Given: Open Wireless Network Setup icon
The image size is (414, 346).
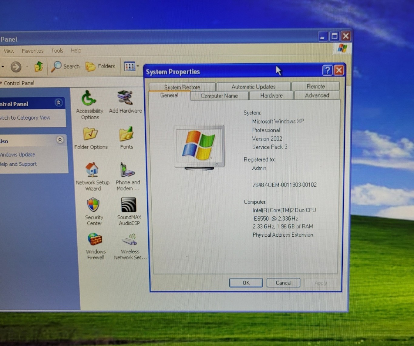Looking at the screenshot, I should [130, 246].
